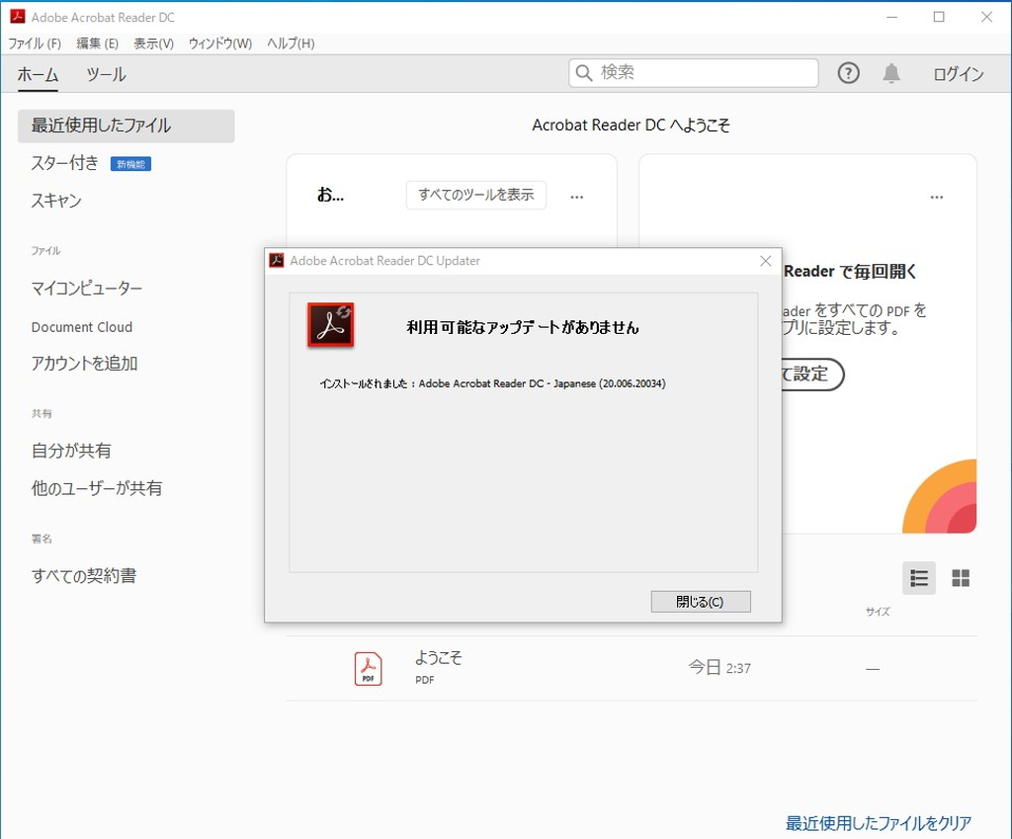Click the ログイン button
This screenshot has height=839, width=1012.
(x=957, y=73)
